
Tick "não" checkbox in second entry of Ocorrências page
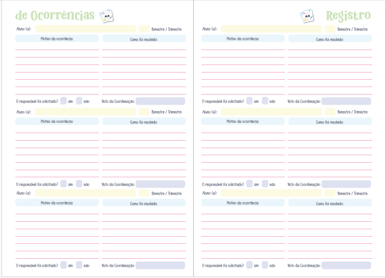click(79, 183)
